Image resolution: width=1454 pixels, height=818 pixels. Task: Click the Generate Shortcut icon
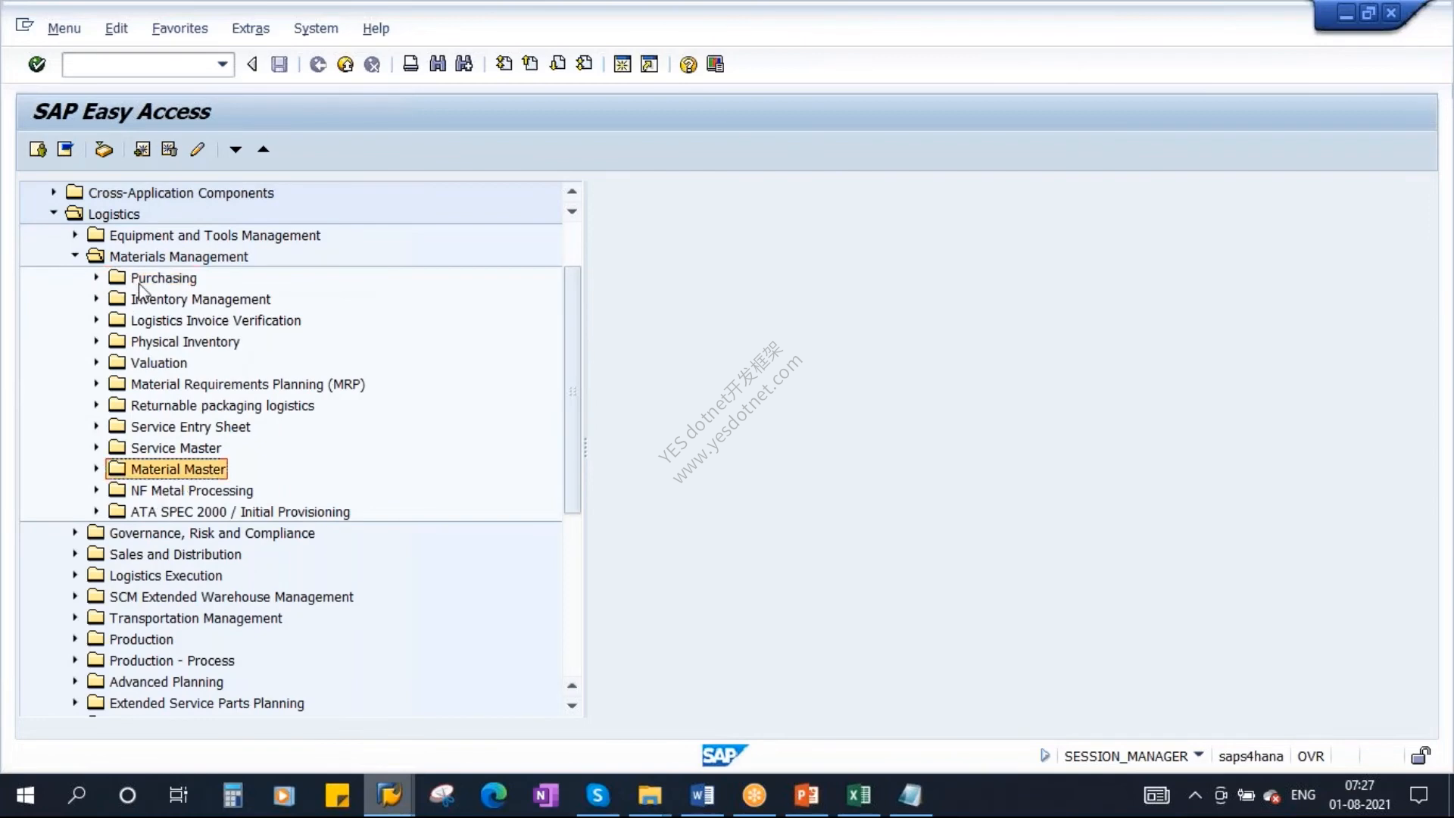649,64
